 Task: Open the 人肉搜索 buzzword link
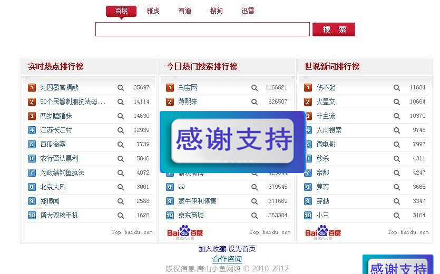(329, 130)
